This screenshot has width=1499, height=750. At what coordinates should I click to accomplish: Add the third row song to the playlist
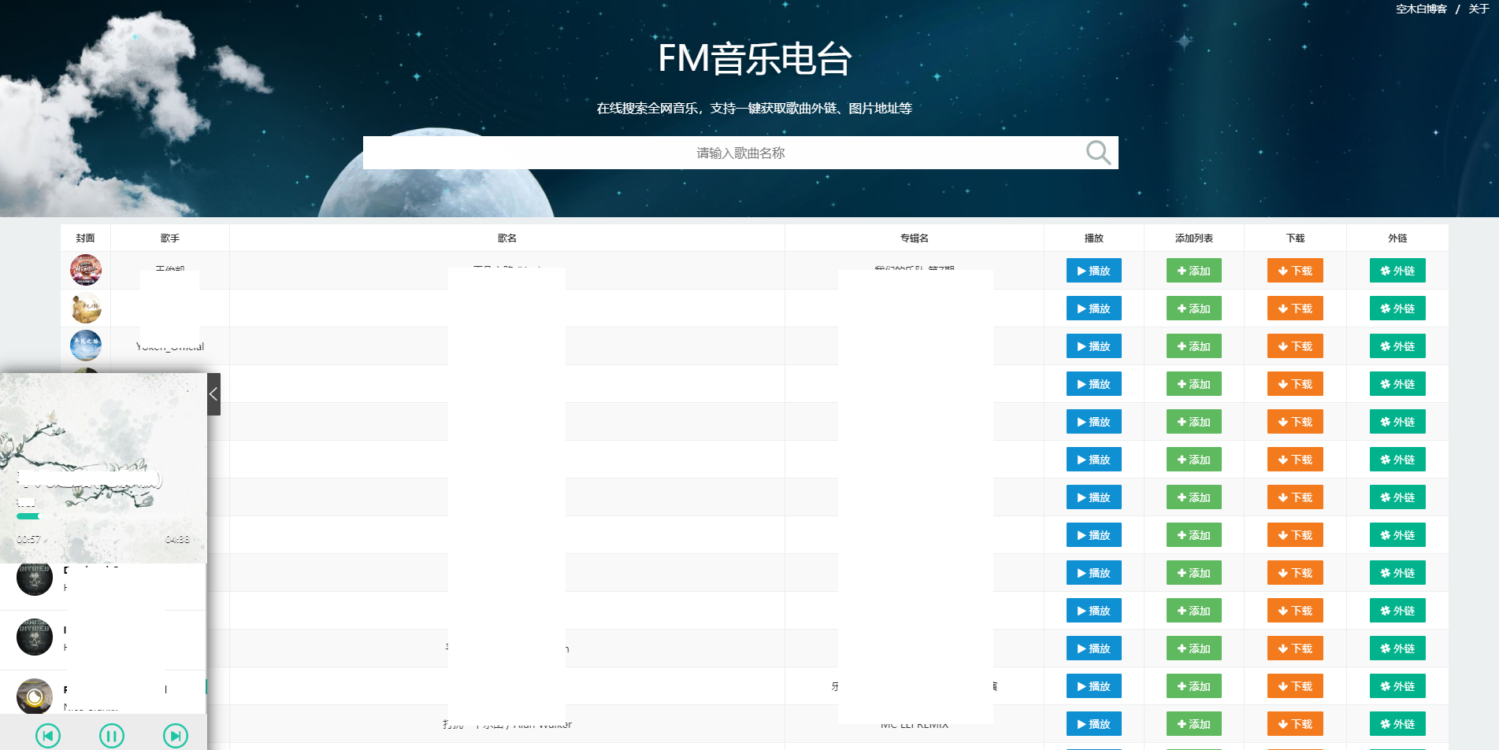pos(1194,345)
